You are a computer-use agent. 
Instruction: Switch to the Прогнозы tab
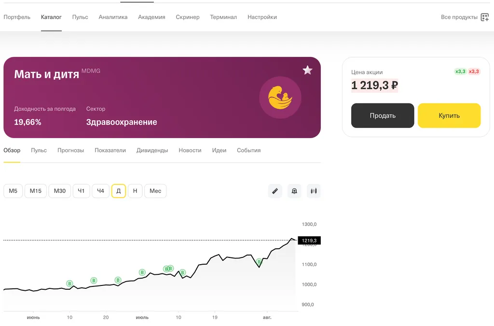coord(70,150)
